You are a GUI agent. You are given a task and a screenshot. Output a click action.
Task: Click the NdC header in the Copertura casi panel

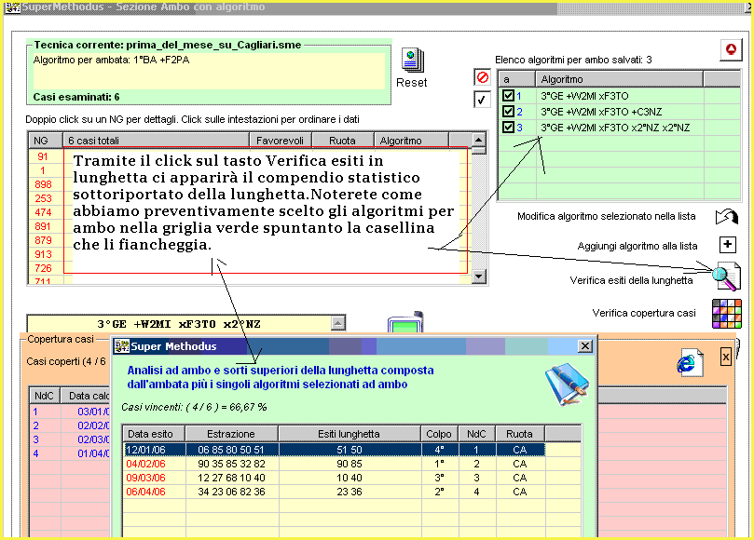(x=44, y=396)
